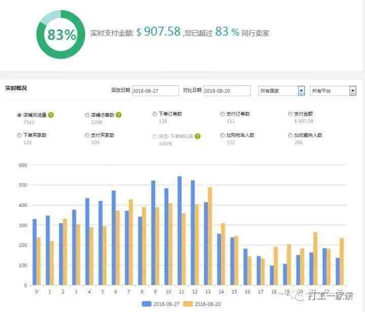365x312 pixels.
Task: Select the 支付买家数 radio button
Action: pos(87,135)
